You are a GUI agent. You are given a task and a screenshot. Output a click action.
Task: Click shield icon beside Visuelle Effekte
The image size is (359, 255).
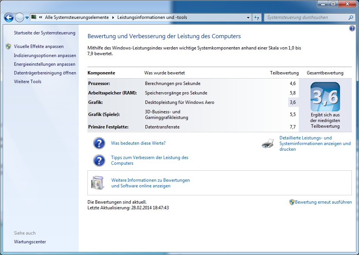[x=8, y=46]
